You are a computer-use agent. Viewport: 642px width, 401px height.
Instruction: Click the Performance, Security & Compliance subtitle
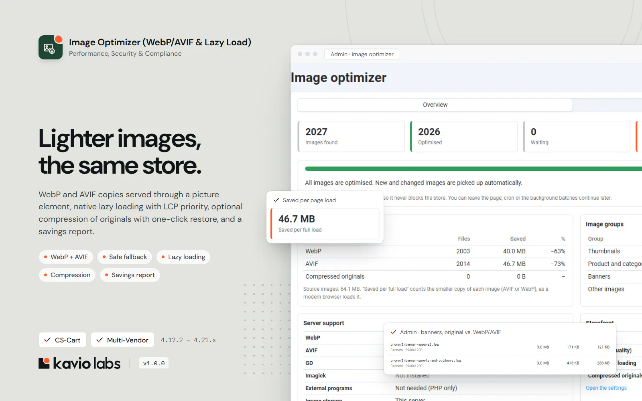click(125, 53)
